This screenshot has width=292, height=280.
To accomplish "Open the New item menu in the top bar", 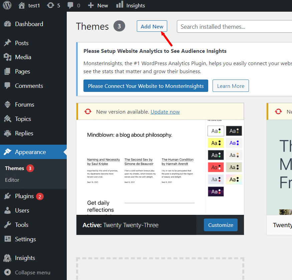I will (x=98, y=5).
